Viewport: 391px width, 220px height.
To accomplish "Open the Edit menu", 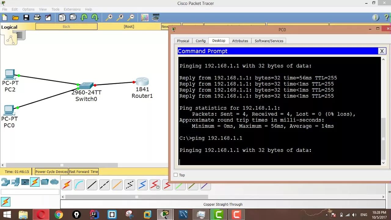I will coord(15,9).
